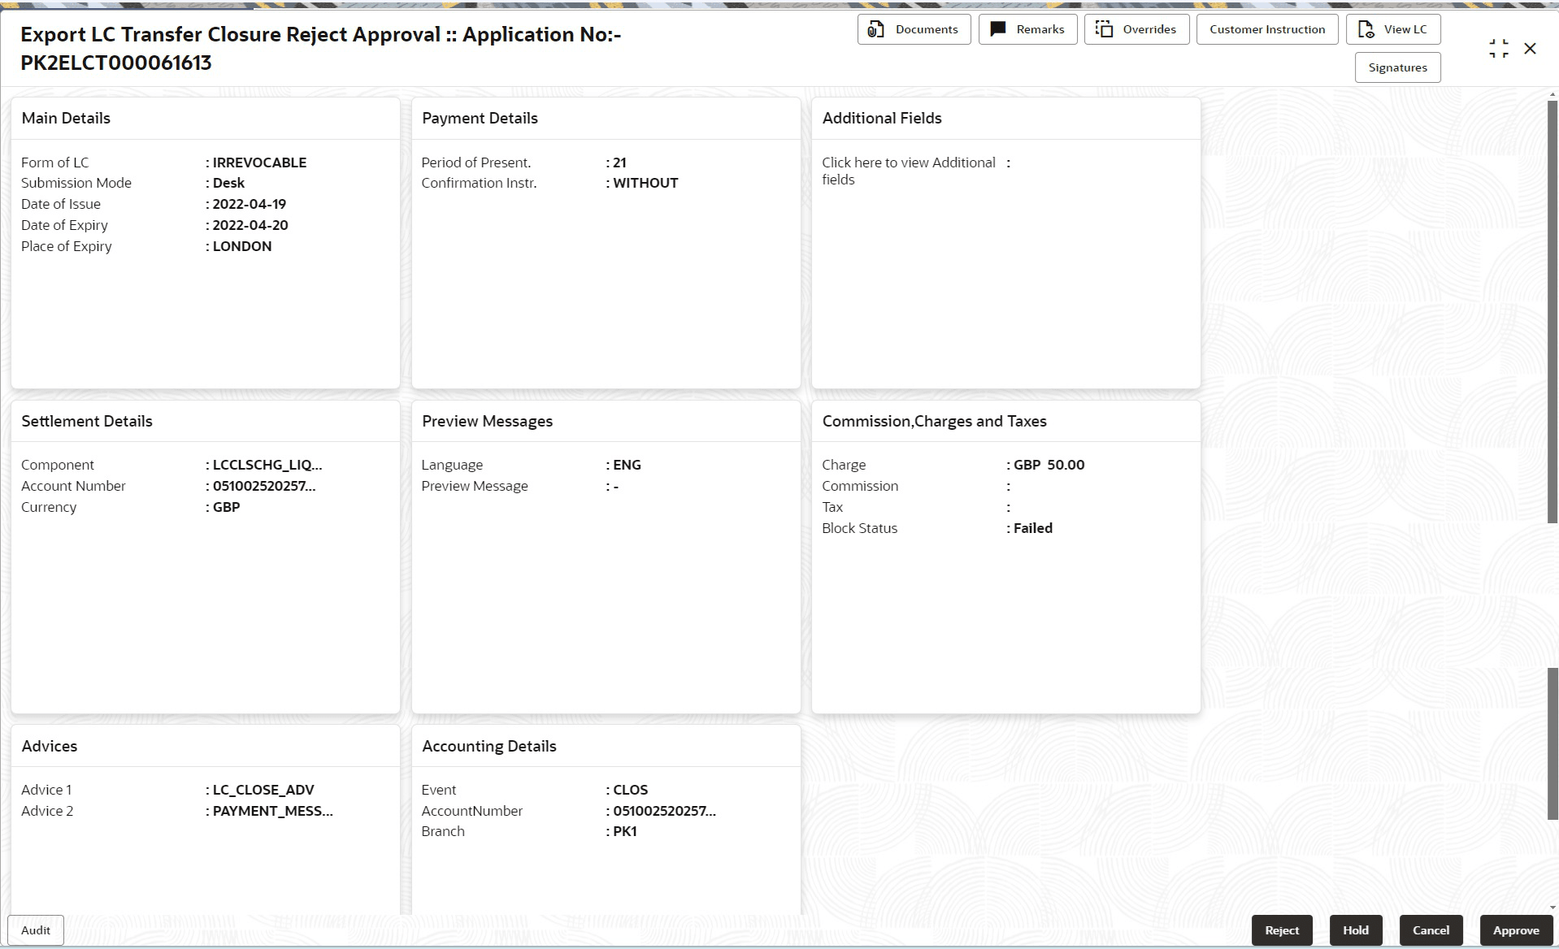The height and width of the screenshot is (949, 1559).
Task: Put the application on Hold
Action: point(1355,930)
